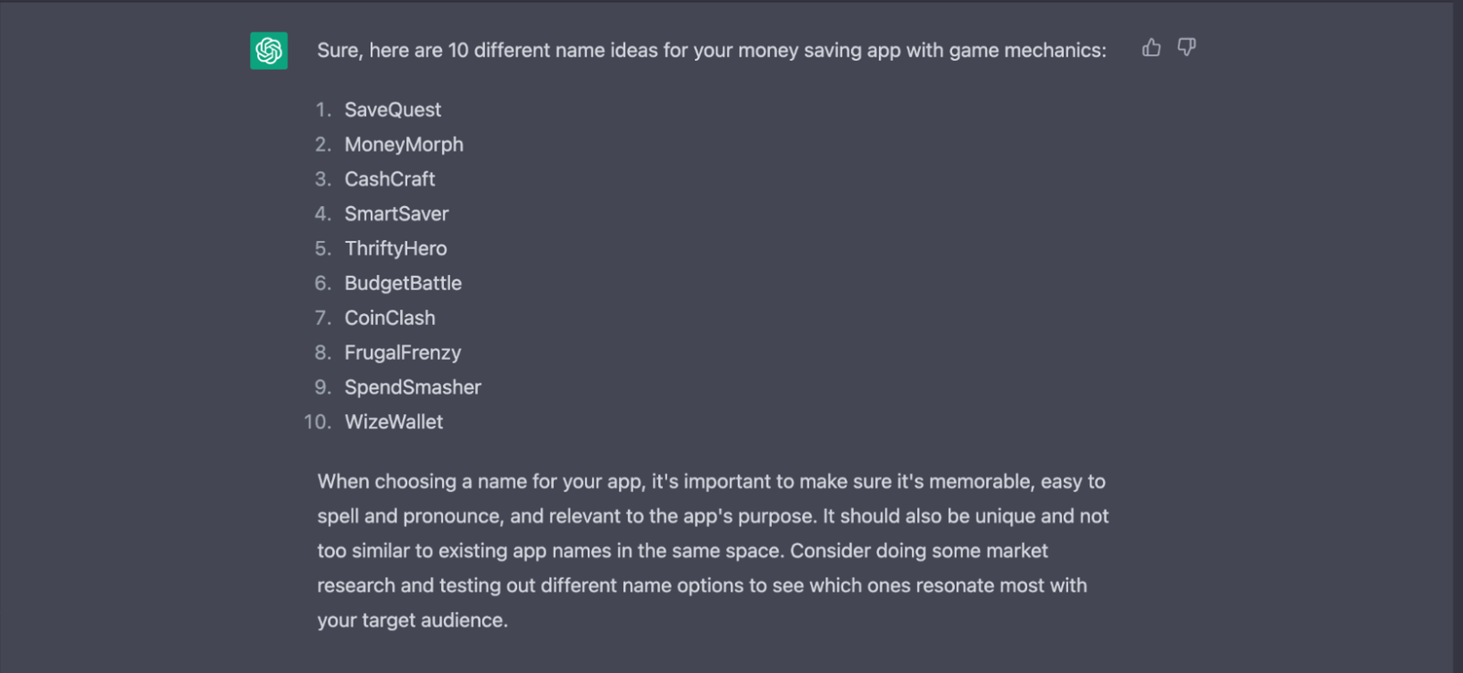Viewport: 1463px width, 673px height.
Task: Click the phrase "your target audience"
Action: click(x=411, y=620)
